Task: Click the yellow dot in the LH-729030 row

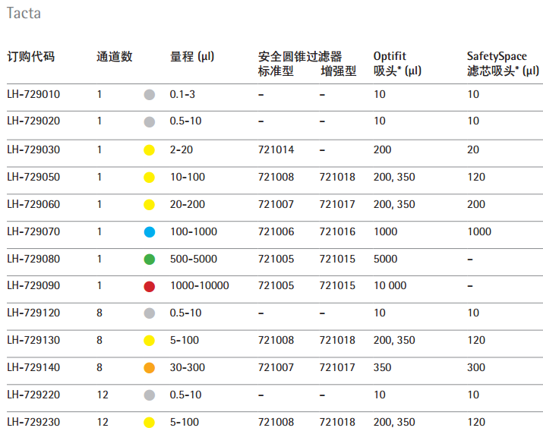Action: point(150,150)
